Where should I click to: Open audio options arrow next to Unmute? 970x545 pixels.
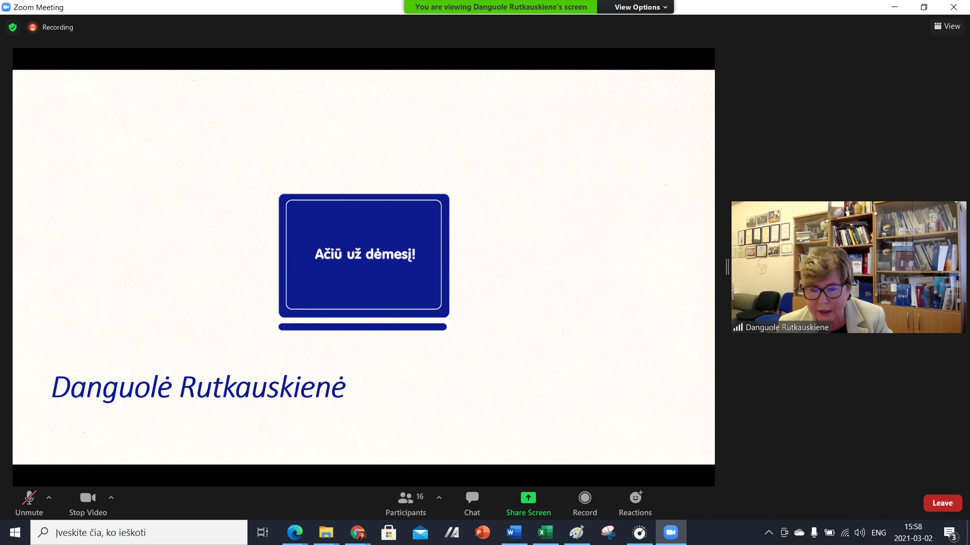coord(49,498)
